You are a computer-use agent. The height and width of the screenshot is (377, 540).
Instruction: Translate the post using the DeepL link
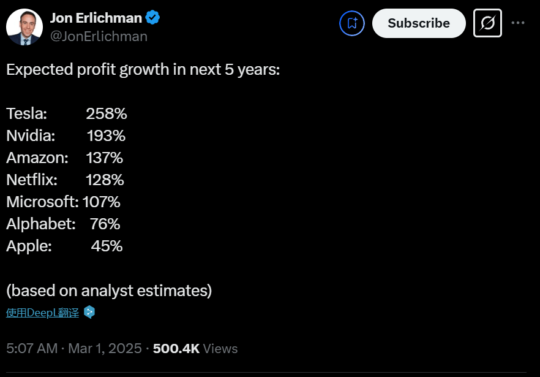[x=43, y=313]
